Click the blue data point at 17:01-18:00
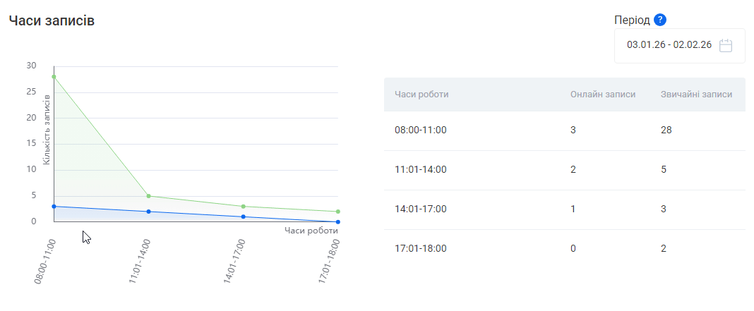 [338, 222]
